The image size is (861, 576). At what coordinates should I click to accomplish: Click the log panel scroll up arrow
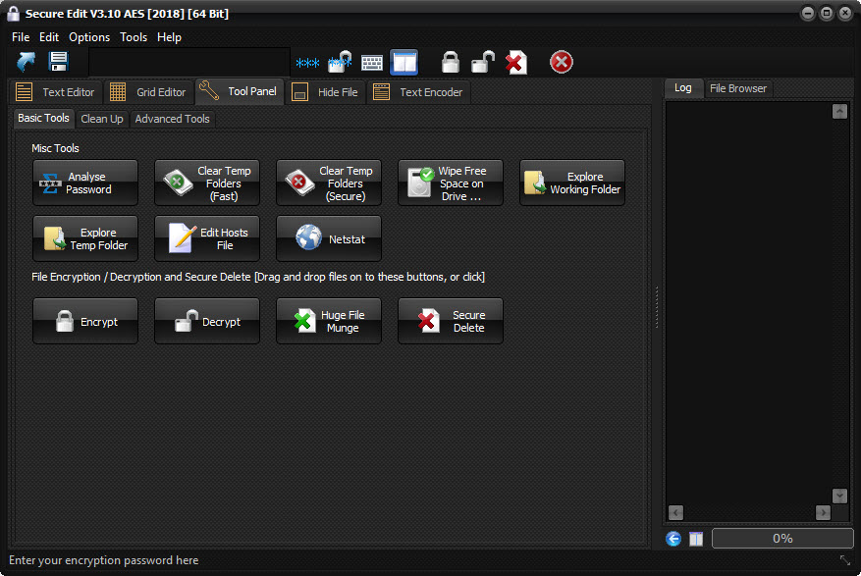[x=839, y=111]
